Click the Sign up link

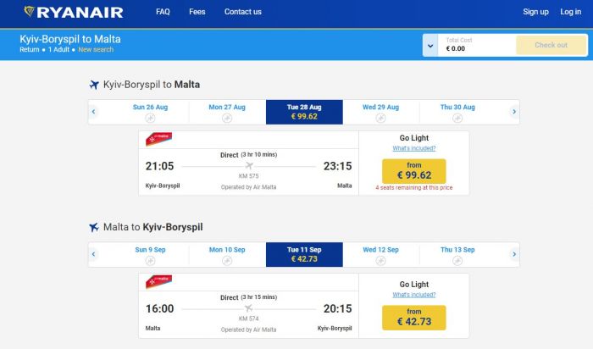(535, 12)
